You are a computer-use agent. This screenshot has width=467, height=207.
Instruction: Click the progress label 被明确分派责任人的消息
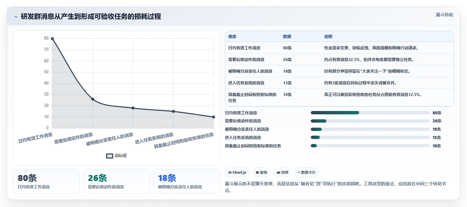pos(247,129)
